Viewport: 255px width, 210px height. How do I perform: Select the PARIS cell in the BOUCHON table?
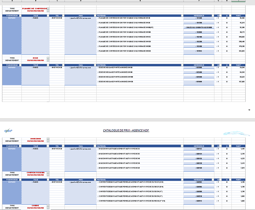pyautogui.click(x=35, y=149)
